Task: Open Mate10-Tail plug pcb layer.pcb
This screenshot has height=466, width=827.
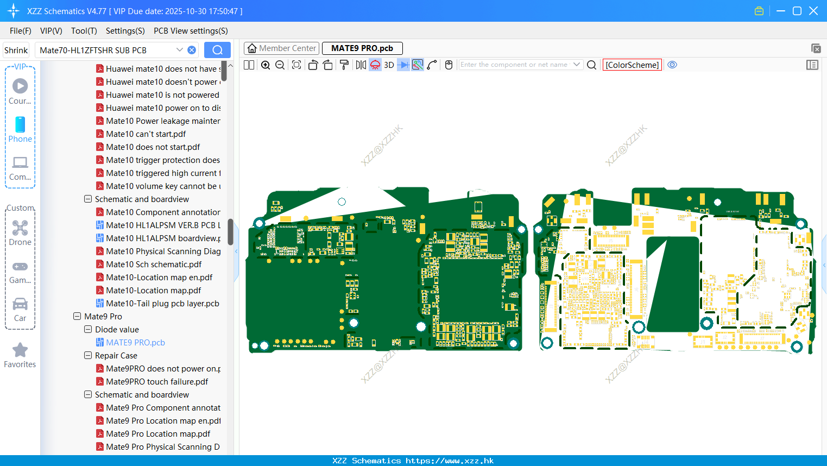Action: (x=162, y=303)
